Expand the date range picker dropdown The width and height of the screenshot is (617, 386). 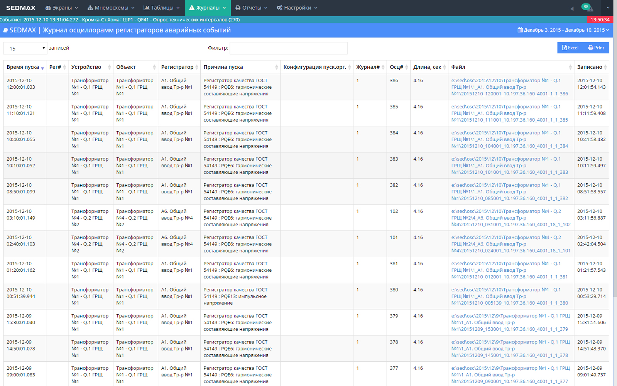(x=566, y=30)
